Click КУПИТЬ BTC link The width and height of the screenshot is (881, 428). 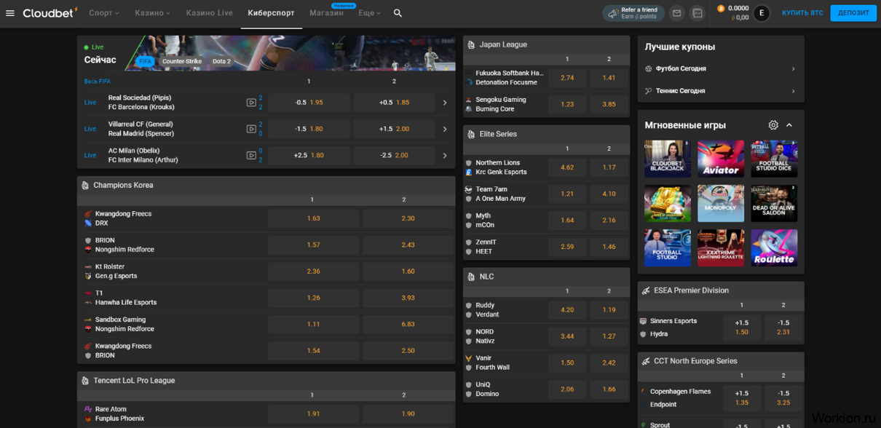click(802, 13)
